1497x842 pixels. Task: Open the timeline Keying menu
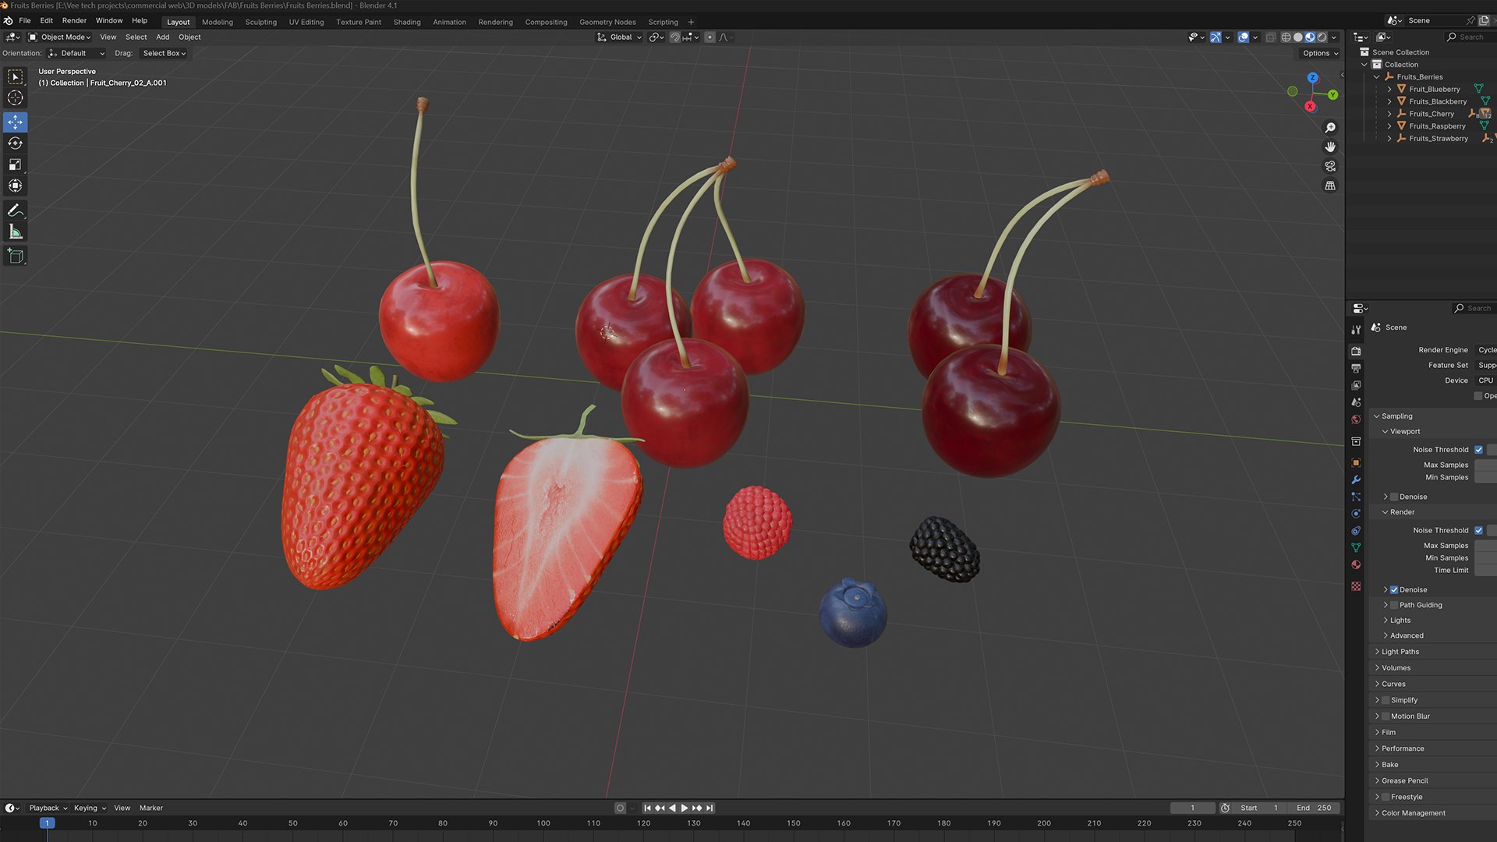coord(90,808)
